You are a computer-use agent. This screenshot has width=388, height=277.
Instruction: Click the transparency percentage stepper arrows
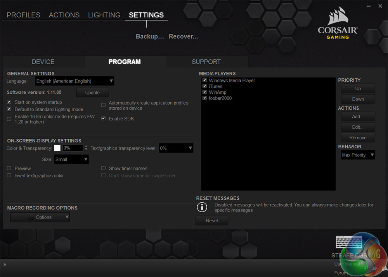pyautogui.click(x=86, y=148)
